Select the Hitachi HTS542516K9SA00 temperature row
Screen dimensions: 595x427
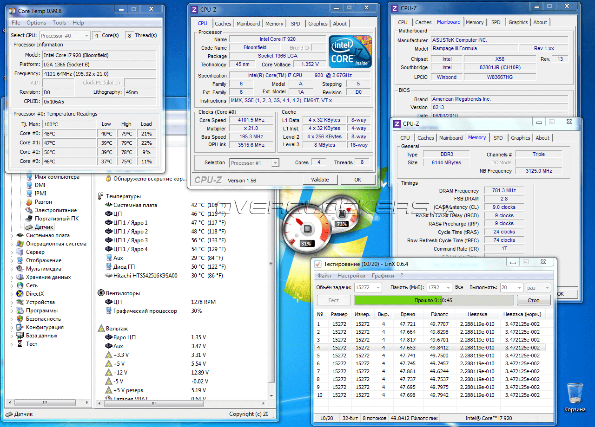click(x=166, y=275)
